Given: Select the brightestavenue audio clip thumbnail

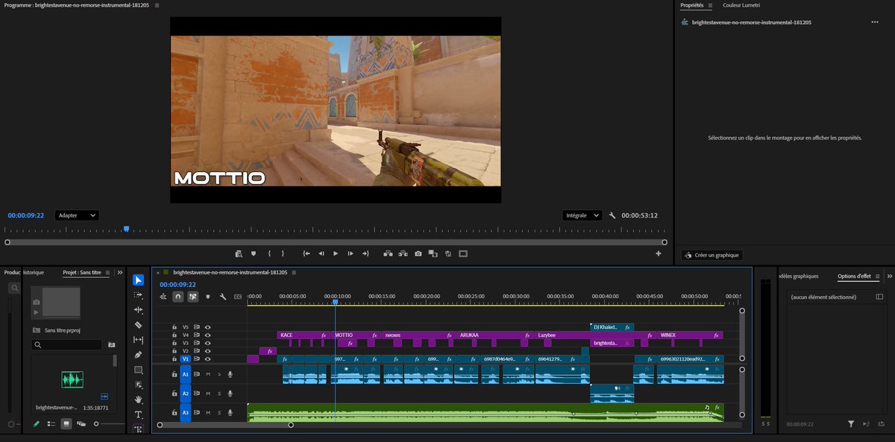Looking at the screenshot, I should (72, 379).
